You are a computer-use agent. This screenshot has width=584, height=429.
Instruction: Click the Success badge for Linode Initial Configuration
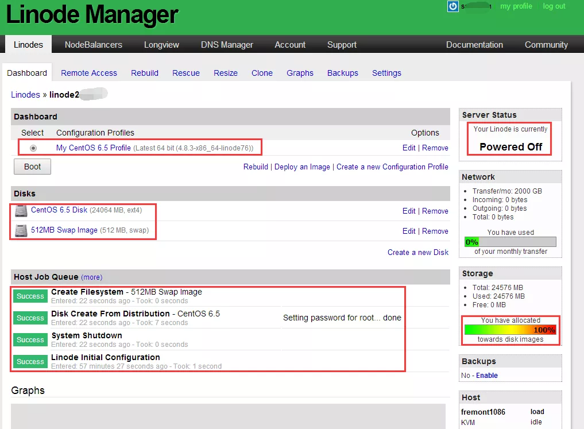30,362
